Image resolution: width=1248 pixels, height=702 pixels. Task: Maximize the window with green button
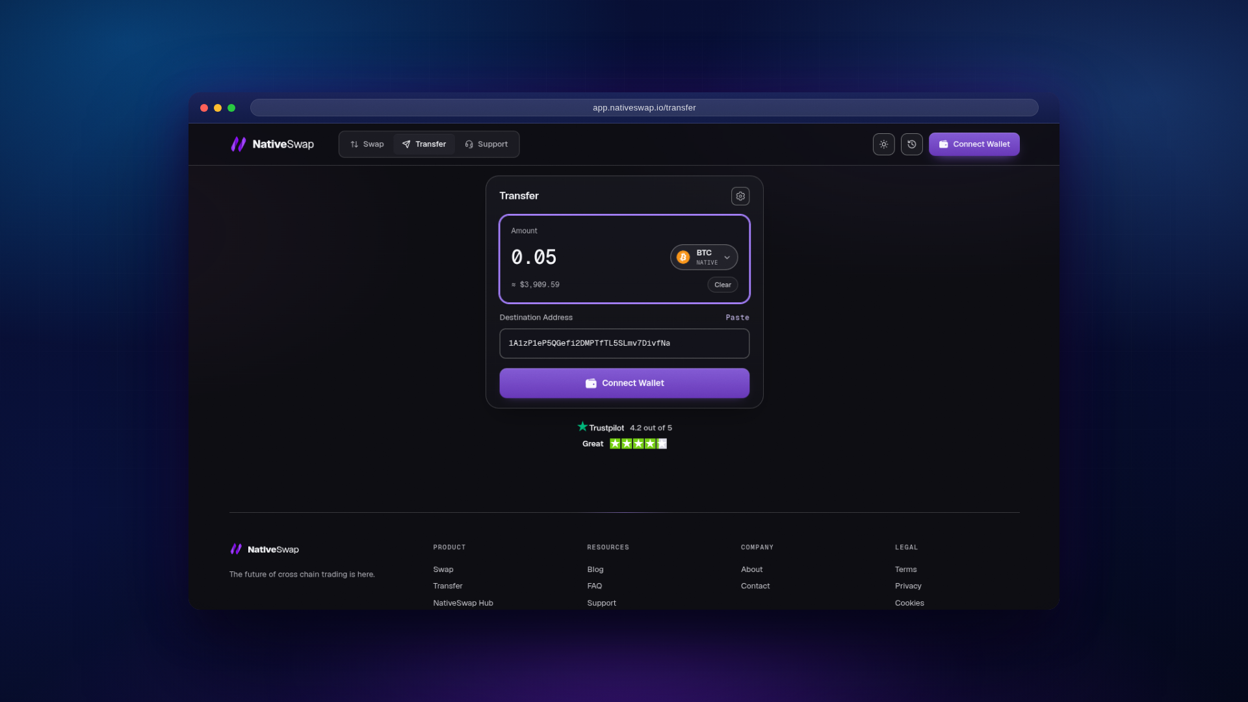click(x=231, y=108)
